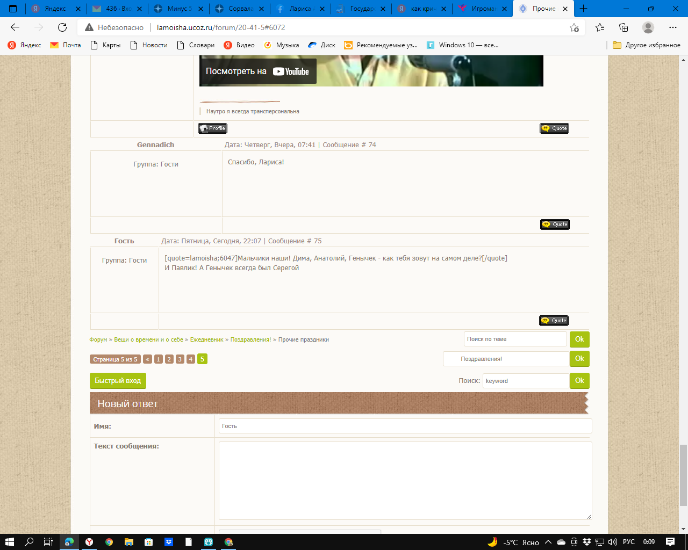
Task: Click in the Текст сообщения text area
Action: point(405,480)
